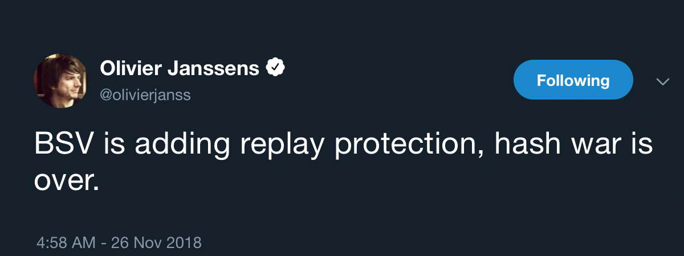Open the @olivierjanss handle link

(145, 95)
